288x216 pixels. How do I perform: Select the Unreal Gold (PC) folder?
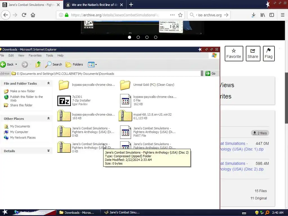point(147,85)
